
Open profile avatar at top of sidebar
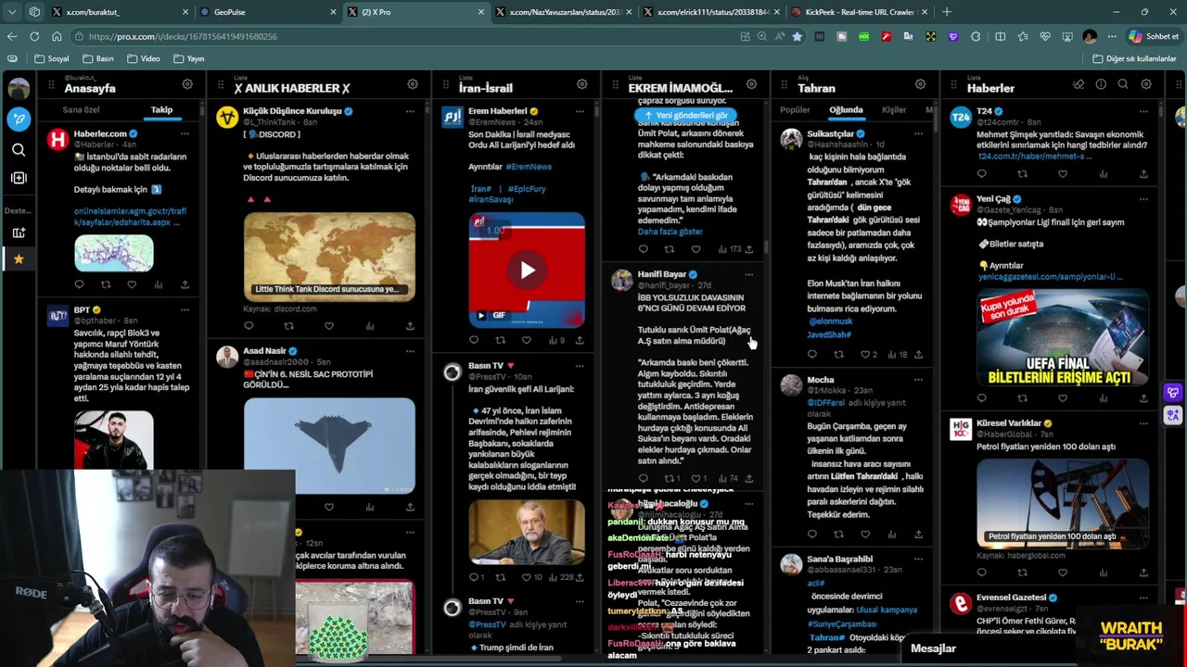[x=19, y=89]
